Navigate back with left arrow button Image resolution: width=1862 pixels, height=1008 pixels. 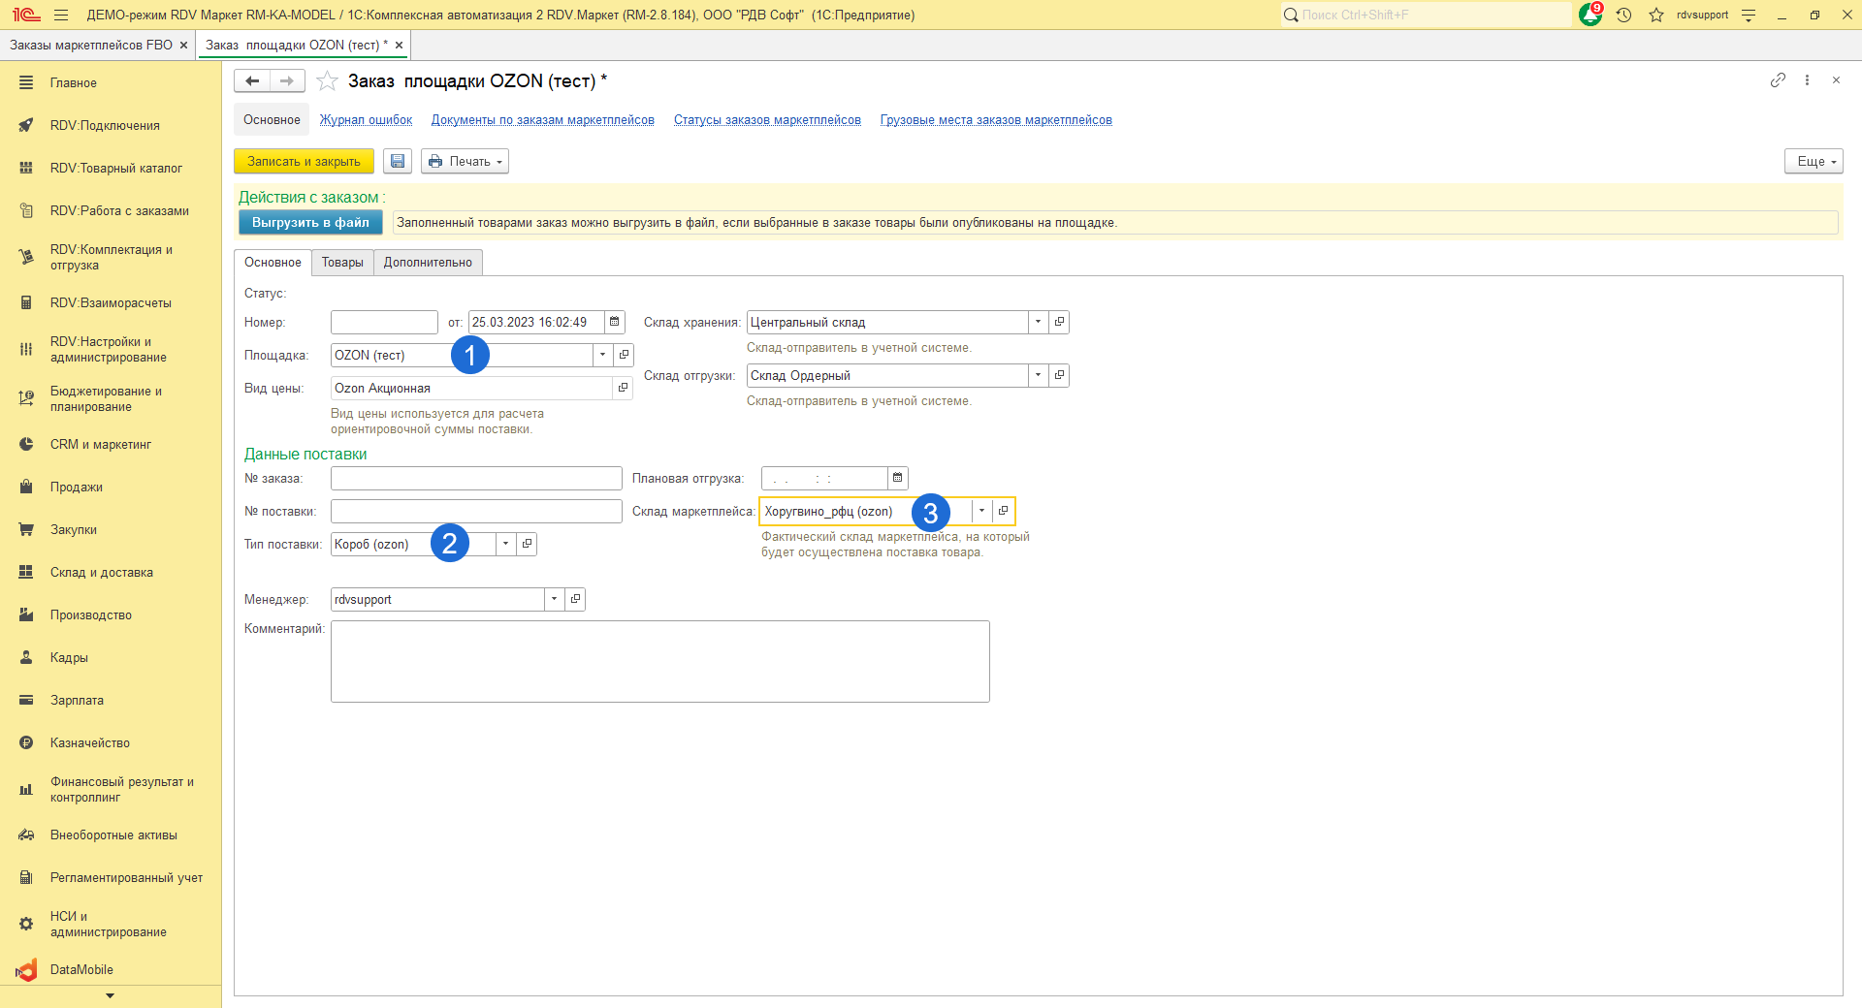252,81
